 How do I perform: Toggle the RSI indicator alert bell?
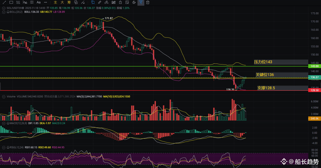[8, 147]
